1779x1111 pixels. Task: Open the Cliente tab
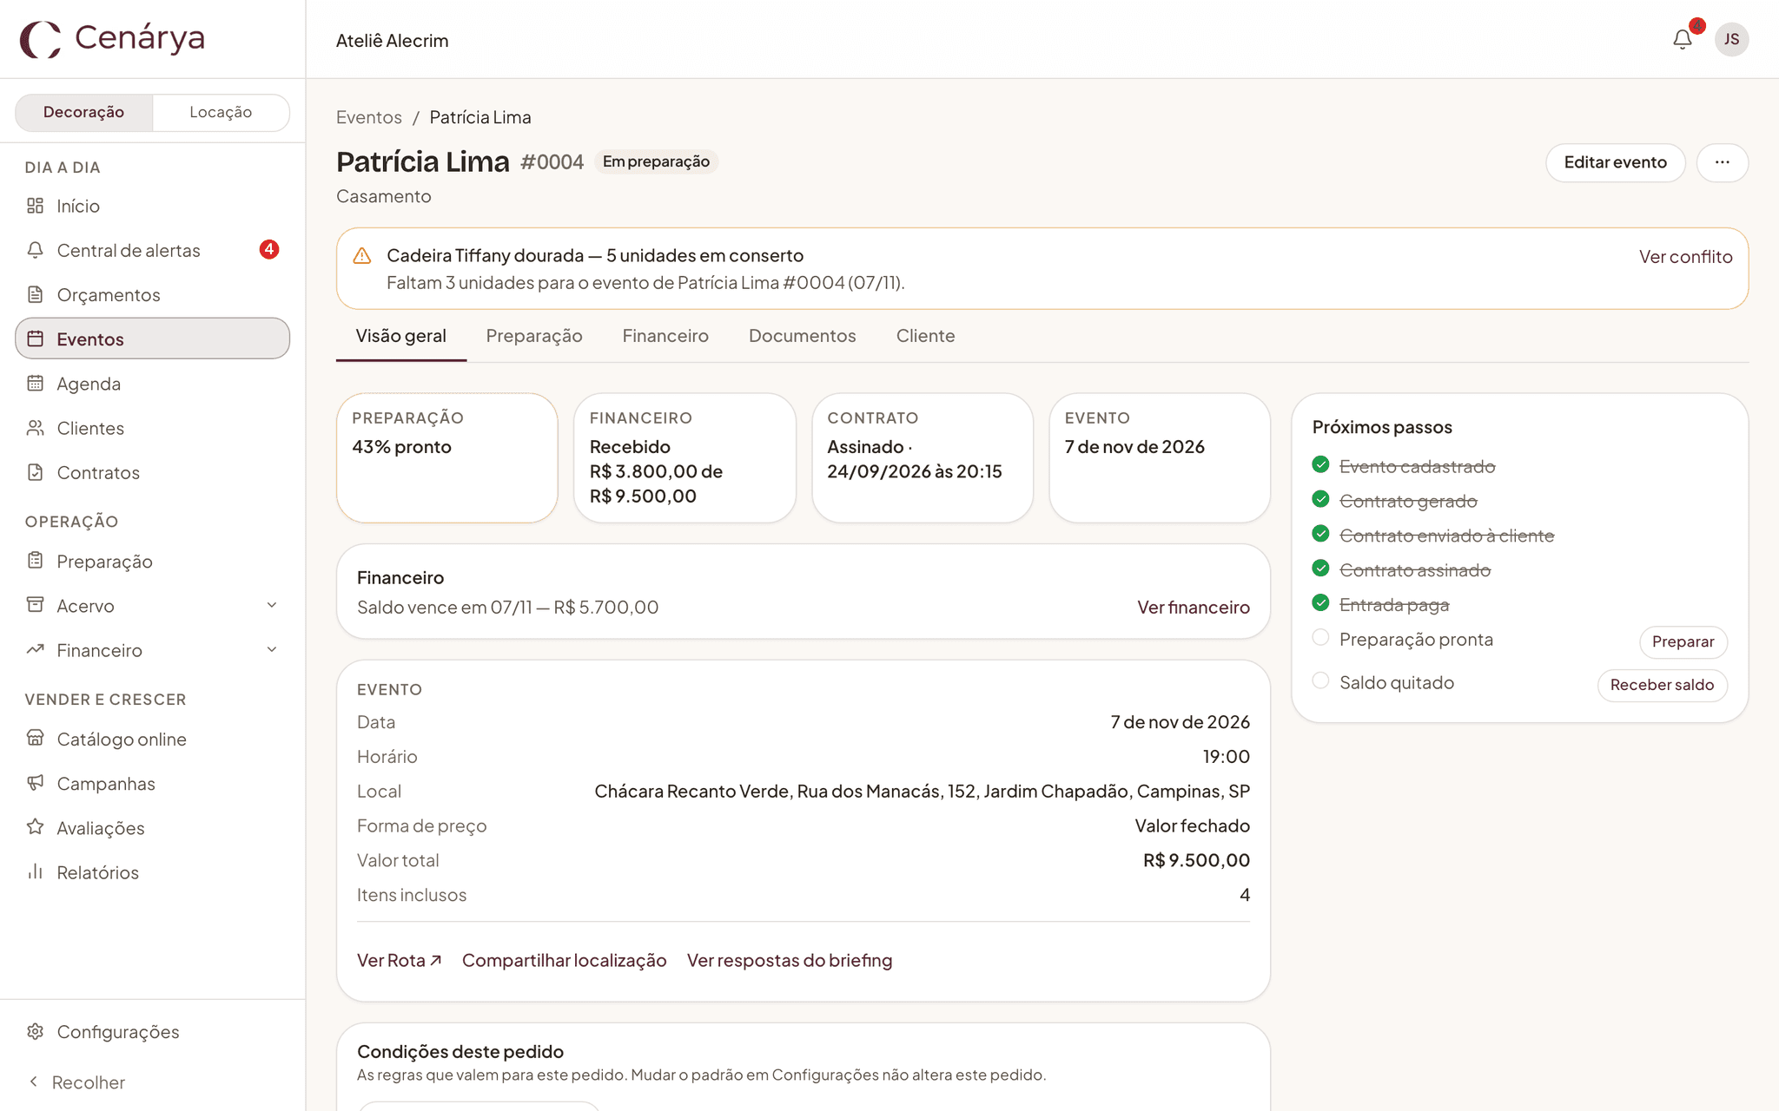tap(925, 336)
